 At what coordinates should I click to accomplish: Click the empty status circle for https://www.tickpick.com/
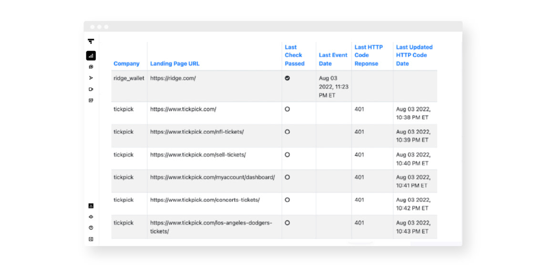pyautogui.click(x=287, y=109)
